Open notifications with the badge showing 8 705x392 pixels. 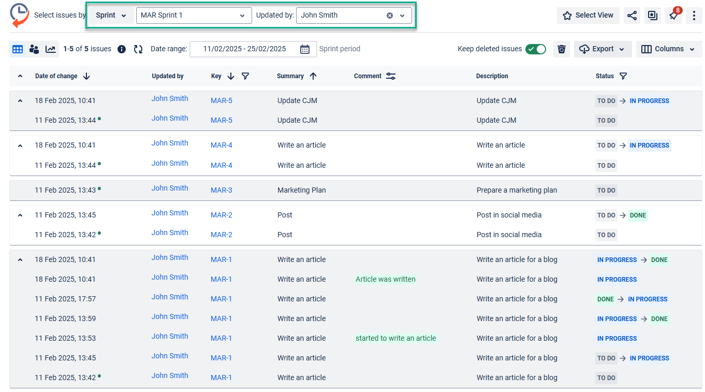(x=673, y=16)
